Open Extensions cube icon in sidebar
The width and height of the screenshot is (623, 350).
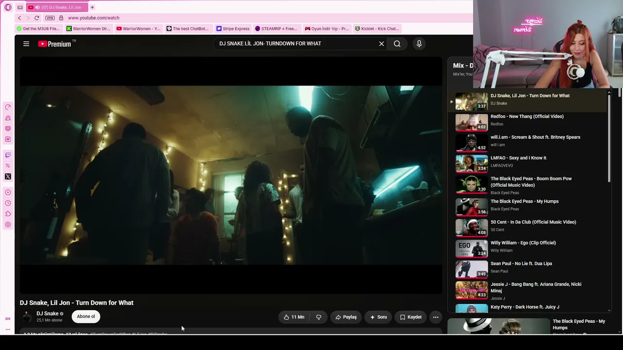[8, 214]
